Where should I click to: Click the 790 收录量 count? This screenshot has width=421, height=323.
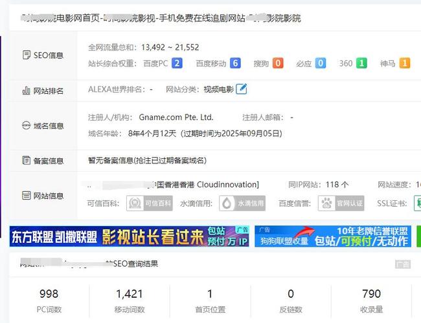click(371, 294)
